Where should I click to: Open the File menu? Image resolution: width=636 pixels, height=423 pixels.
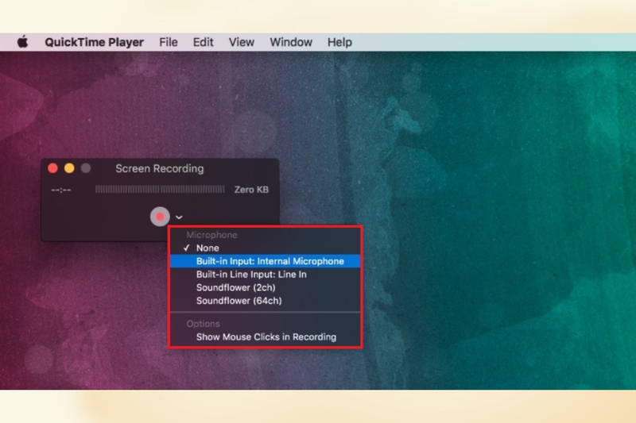point(169,42)
